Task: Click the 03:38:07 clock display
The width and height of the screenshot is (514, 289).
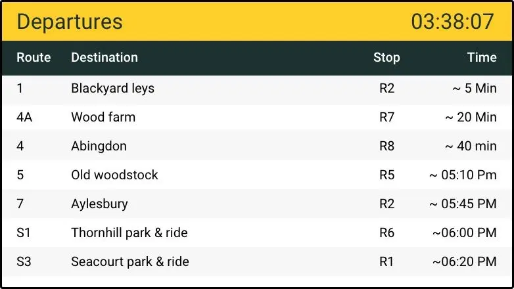Action: tap(452, 22)
